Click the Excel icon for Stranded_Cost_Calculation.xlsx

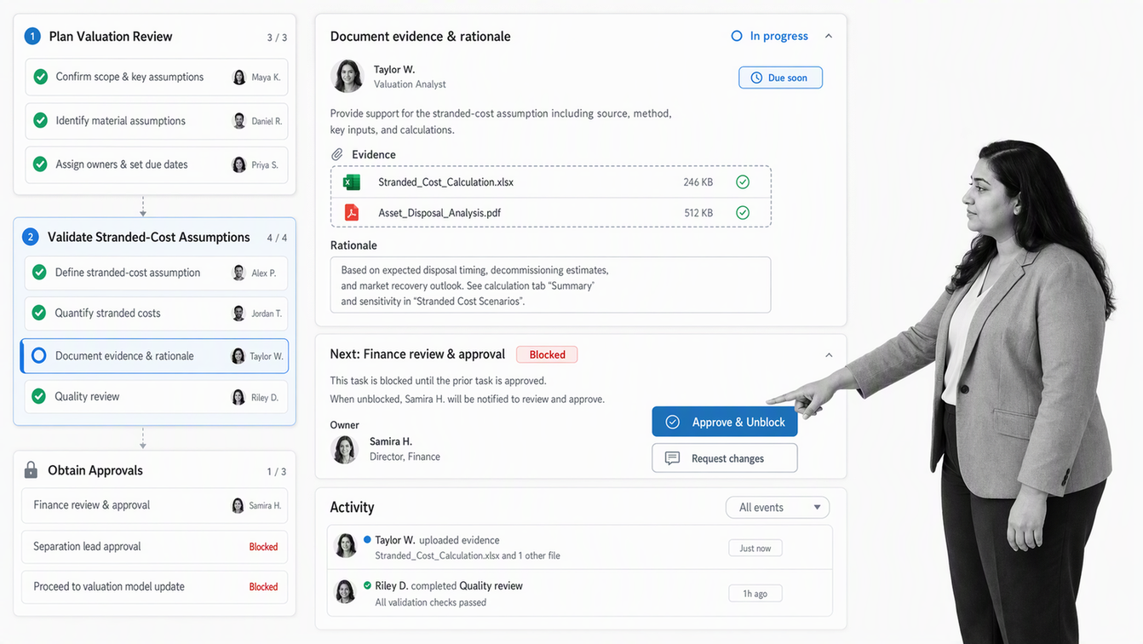(351, 182)
